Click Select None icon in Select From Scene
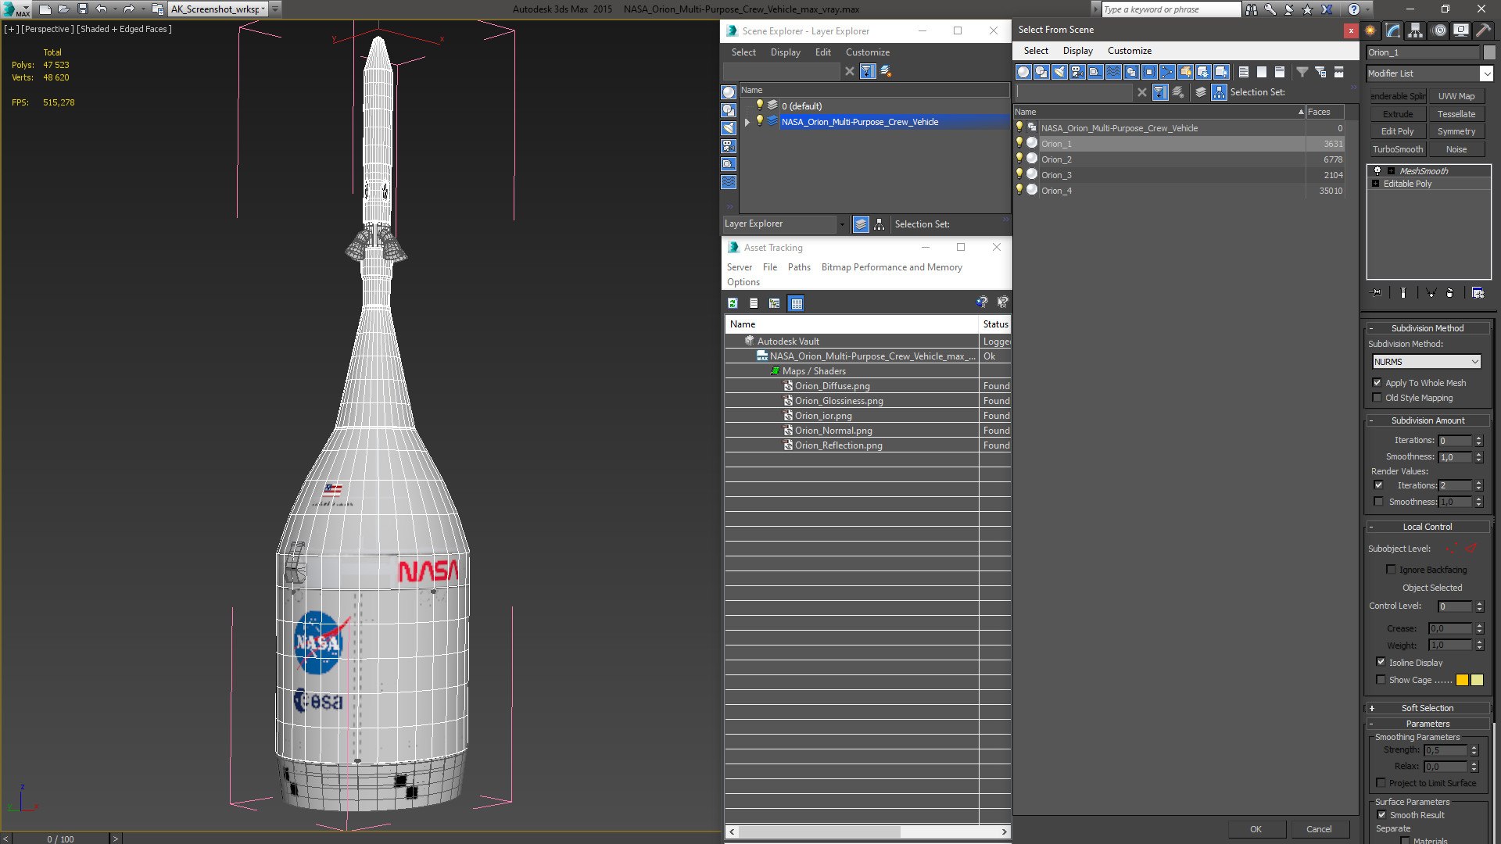The image size is (1501, 844). (1262, 72)
